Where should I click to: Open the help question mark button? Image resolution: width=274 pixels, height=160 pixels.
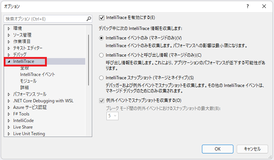(x=248, y=7)
